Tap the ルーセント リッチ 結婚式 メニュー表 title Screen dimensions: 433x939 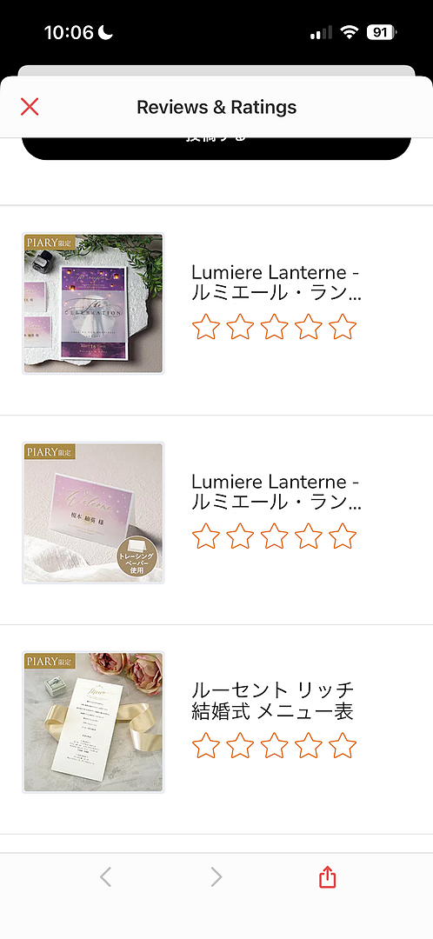(x=273, y=700)
